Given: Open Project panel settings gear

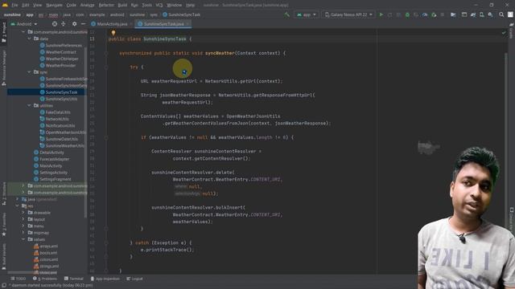Looking at the screenshot, I should [x=75, y=24].
